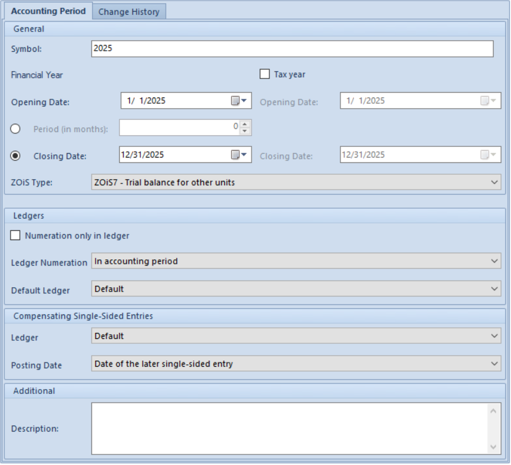
Task: Click into the Description text area
Action: coord(290,429)
